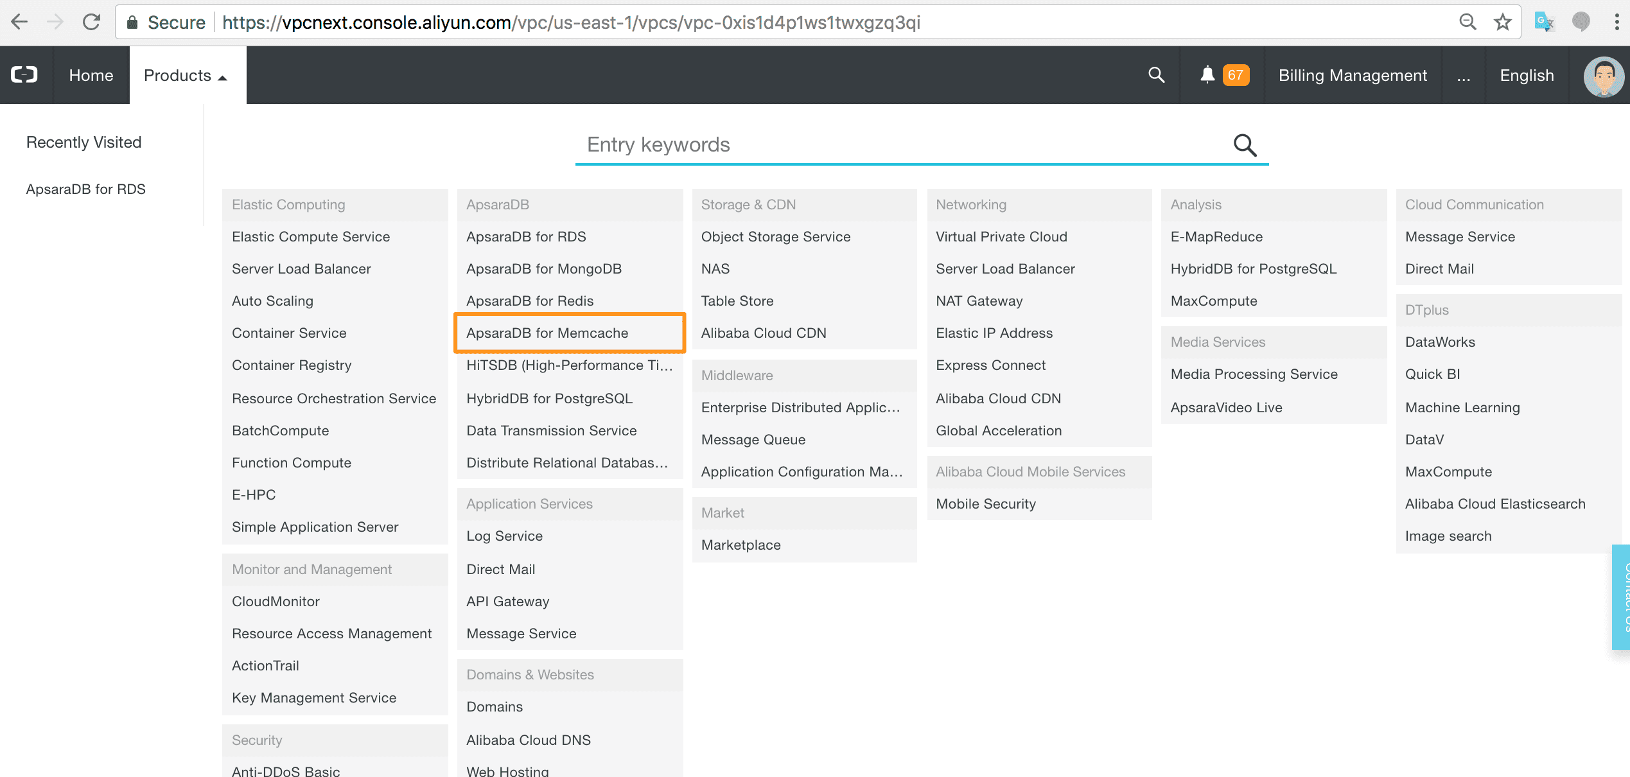Open Elastic Compute Service

(x=311, y=236)
